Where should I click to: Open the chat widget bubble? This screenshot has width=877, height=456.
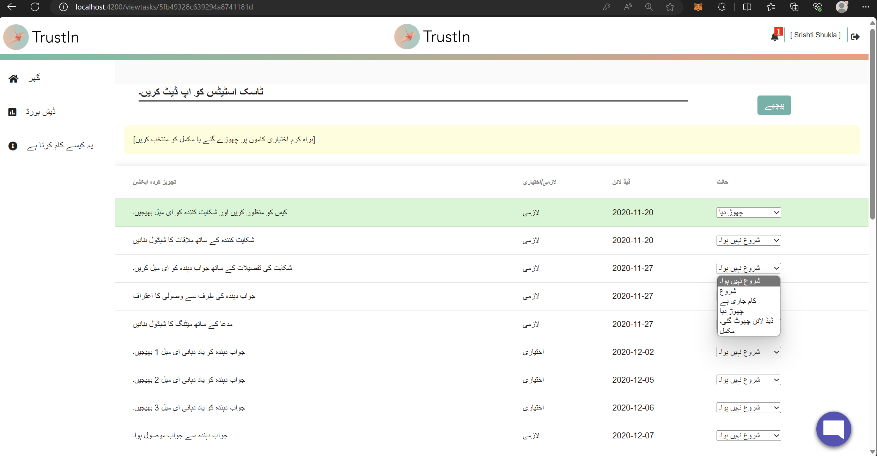[x=833, y=429]
